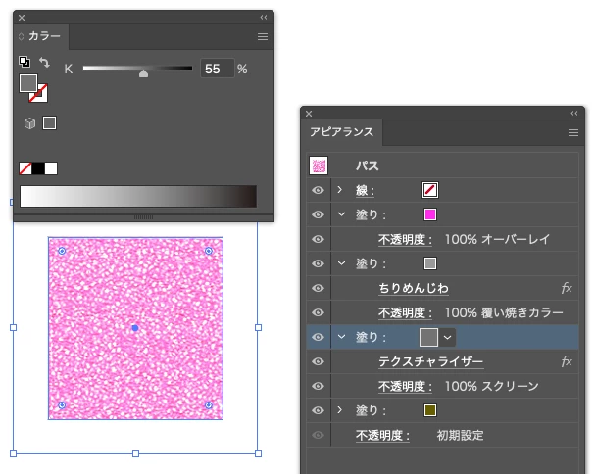Image resolution: width=595 pixels, height=474 pixels.
Task: Pick a gray from the grayscale spectrum bar
Action: [138, 196]
